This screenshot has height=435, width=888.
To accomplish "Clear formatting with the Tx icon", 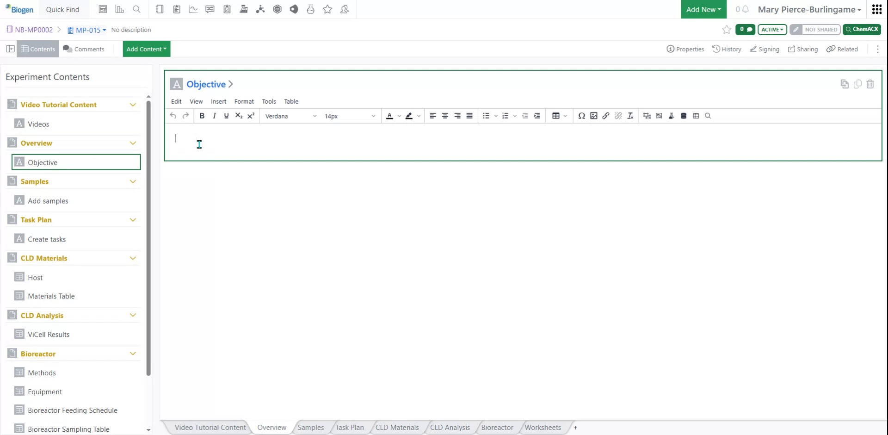I will [630, 116].
